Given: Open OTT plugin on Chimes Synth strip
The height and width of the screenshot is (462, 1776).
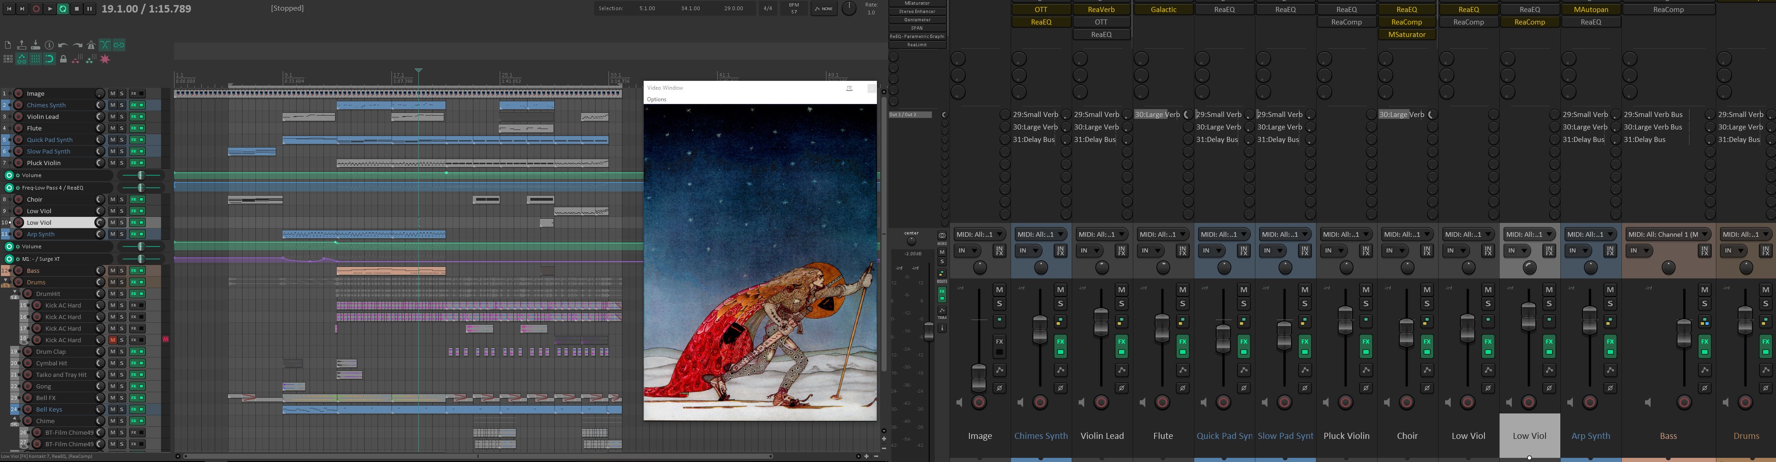Looking at the screenshot, I should (x=1041, y=10).
